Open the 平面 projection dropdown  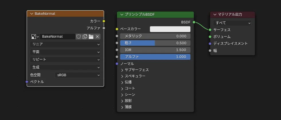coord(65,52)
